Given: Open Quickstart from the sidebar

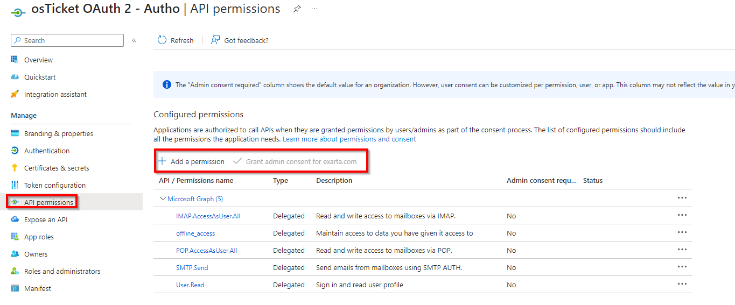Looking at the screenshot, I should click(40, 77).
